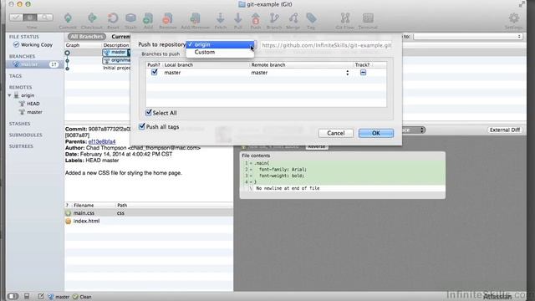The width and height of the screenshot is (535, 301).
Task: Click the repository URL field
Action: coord(327,45)
